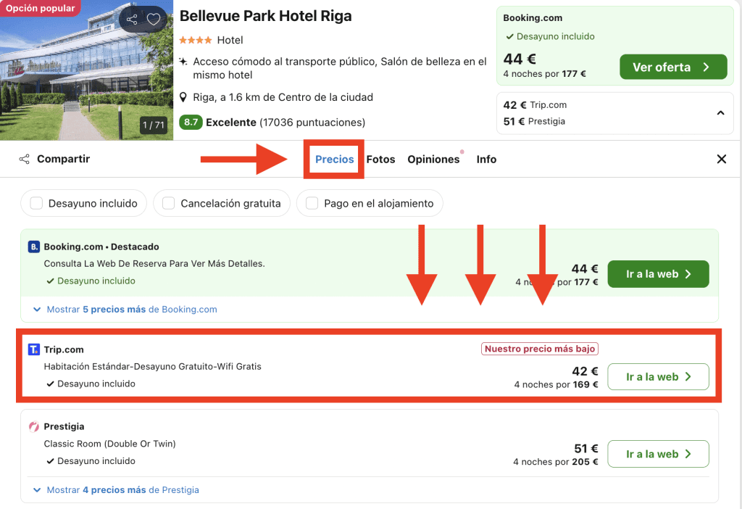Switch to the Fotos tab

coord(380,160)
